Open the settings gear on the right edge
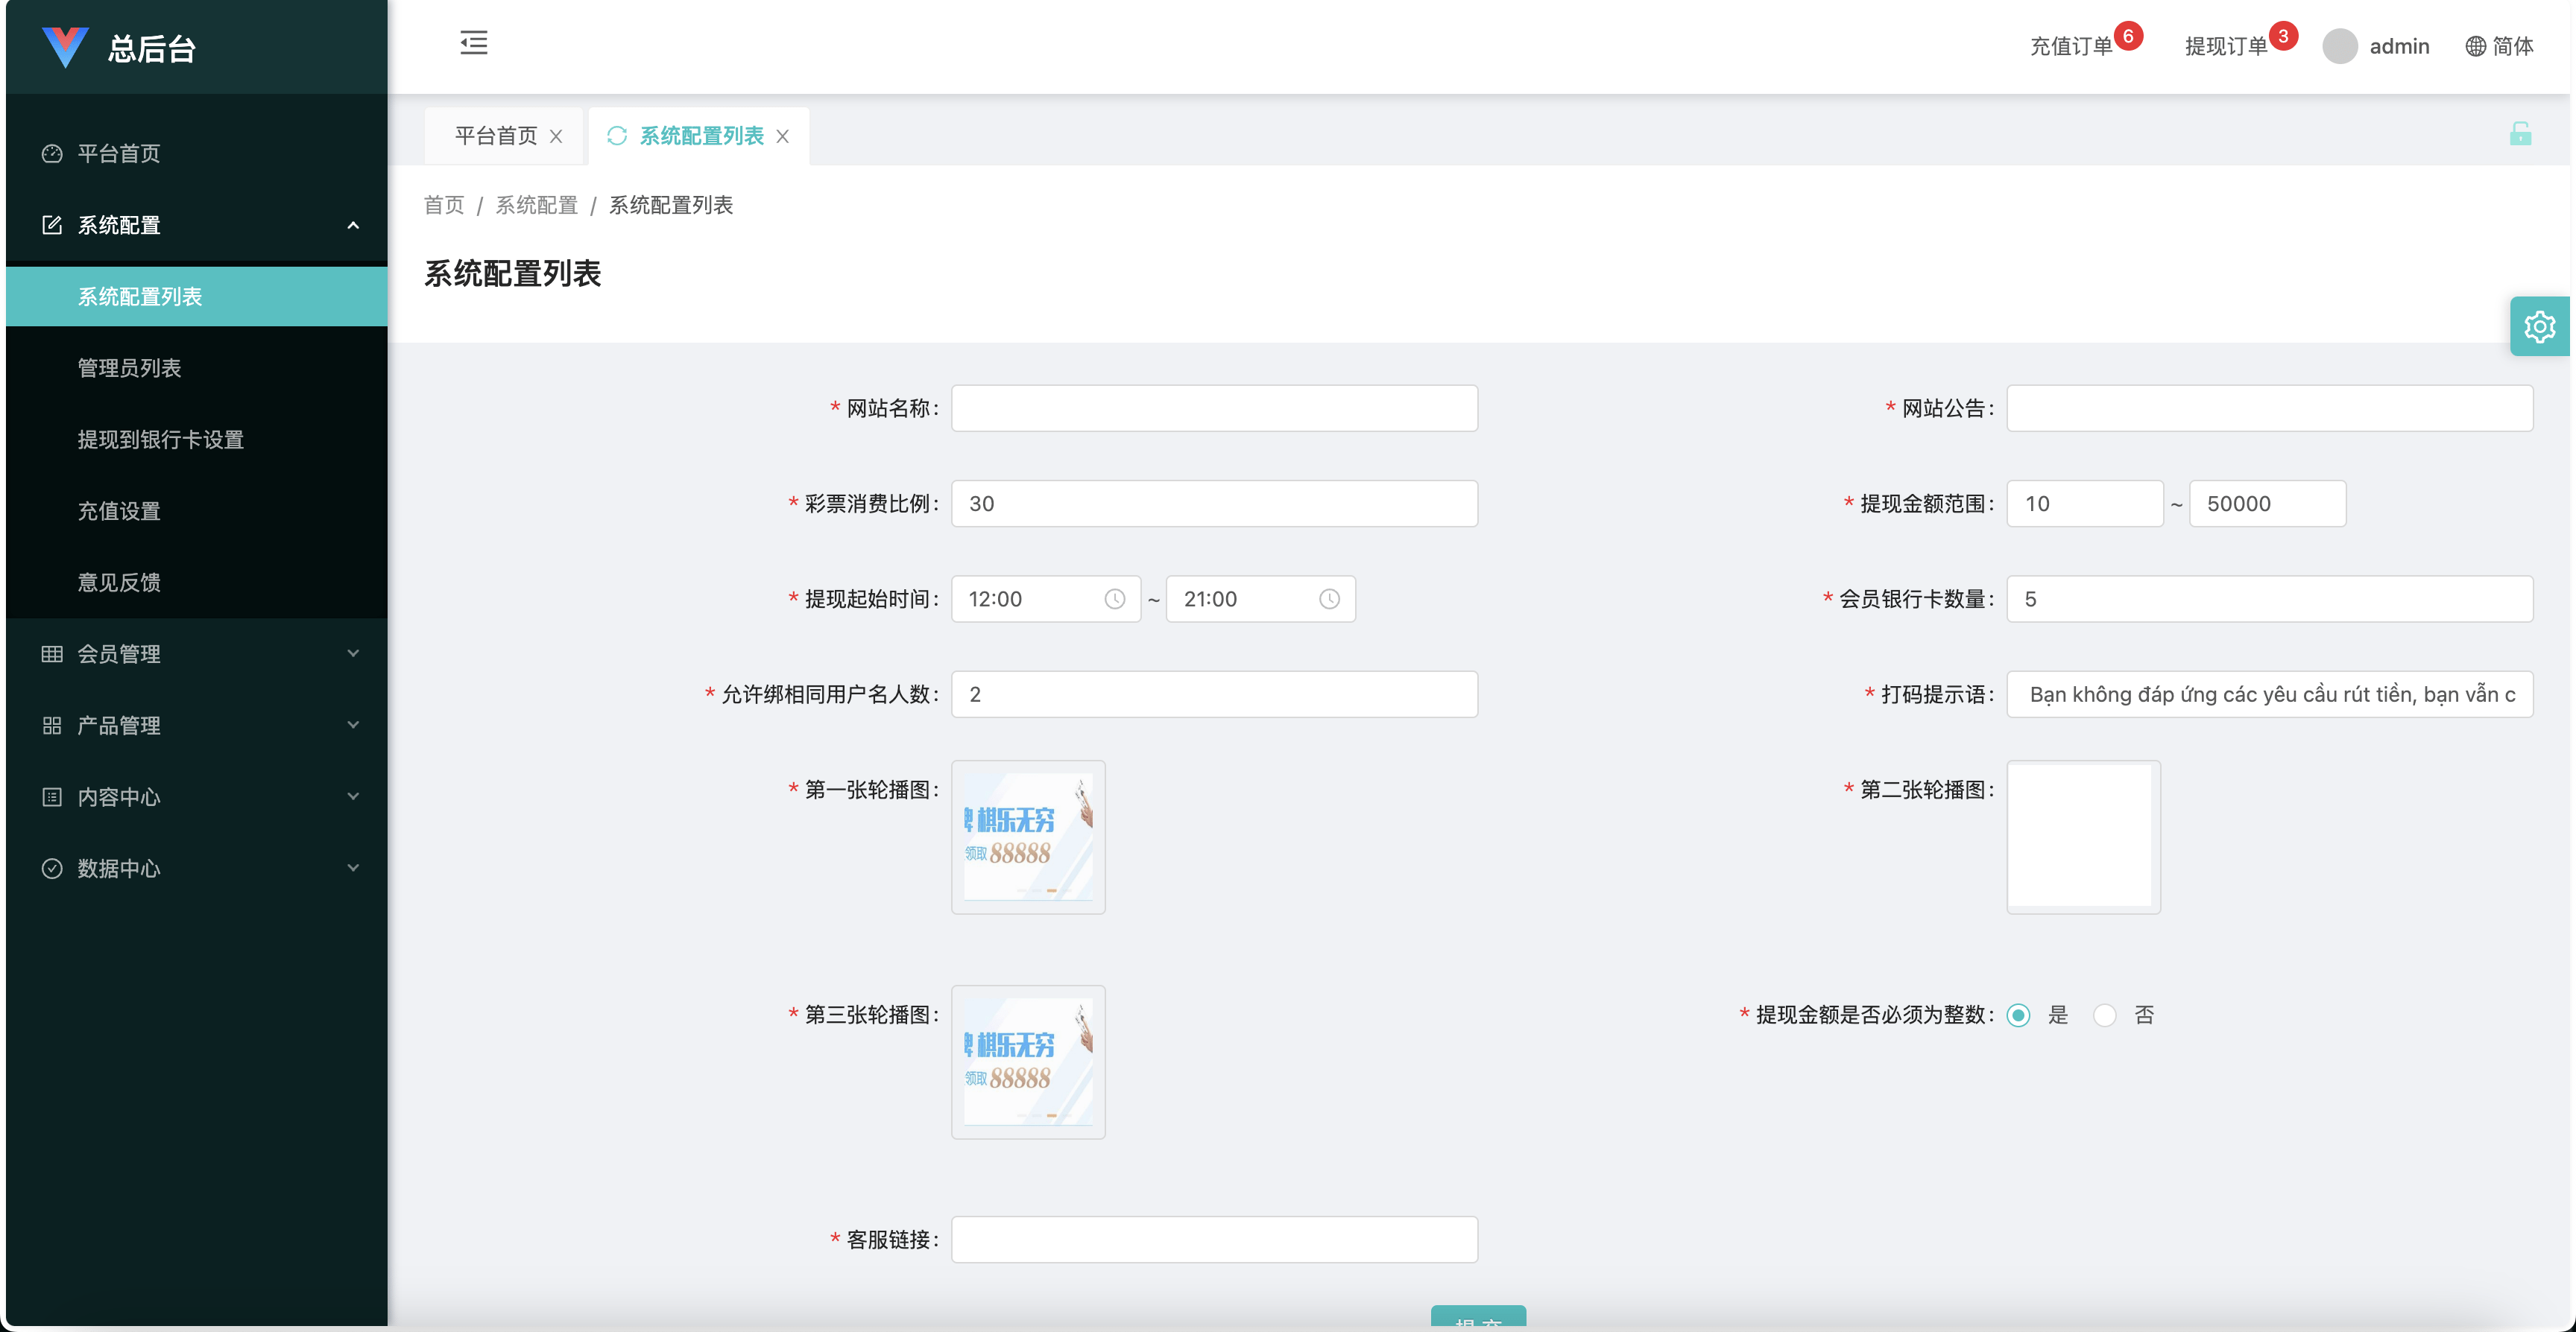This screenshot has height=1332, width=2576. click(x=2539, y=326)
